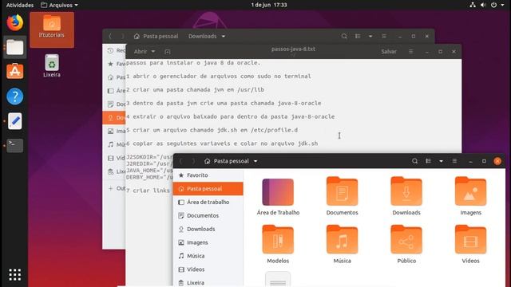
Task: Go forward in front Files window
Action: pyautogui.click(x=193, y=161)
